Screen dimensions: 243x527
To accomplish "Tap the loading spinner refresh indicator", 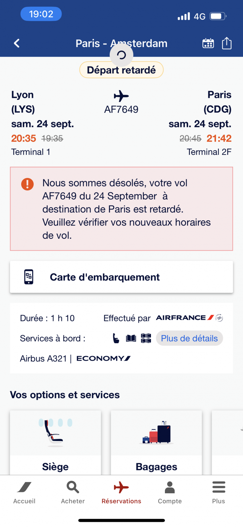I will coord(121,55).
